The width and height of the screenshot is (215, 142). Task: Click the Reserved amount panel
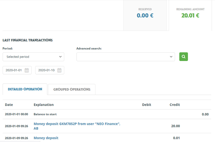pyautogui.click(x=145, y=15)
